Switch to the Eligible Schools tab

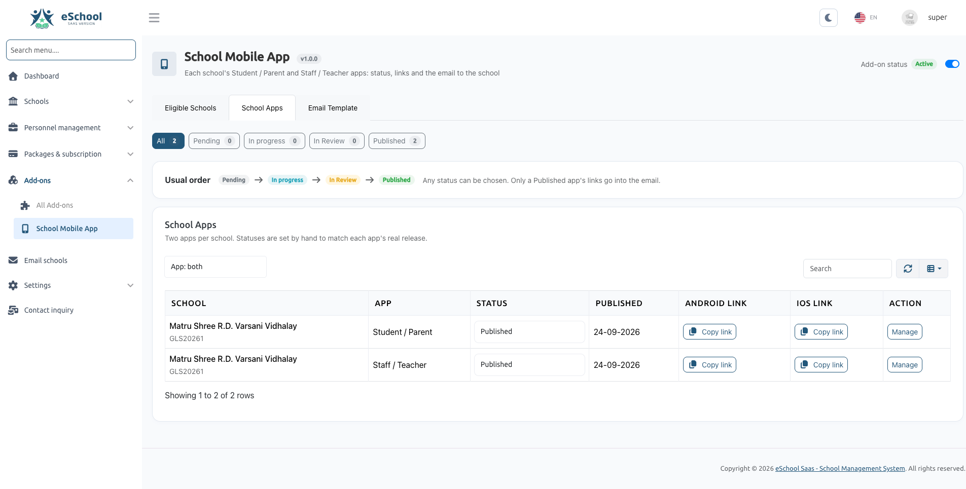[190, 108]
